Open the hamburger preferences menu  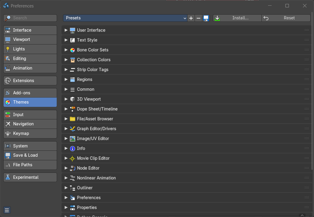pyautogui.click(x=7, y=210)
